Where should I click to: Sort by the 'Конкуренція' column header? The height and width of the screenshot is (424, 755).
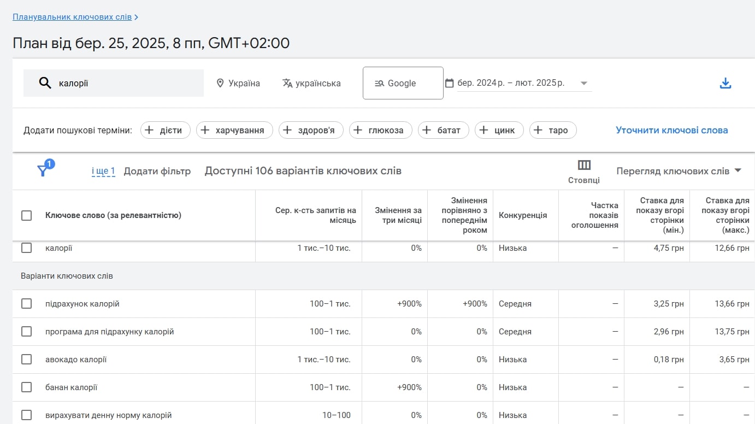(523, 215)
